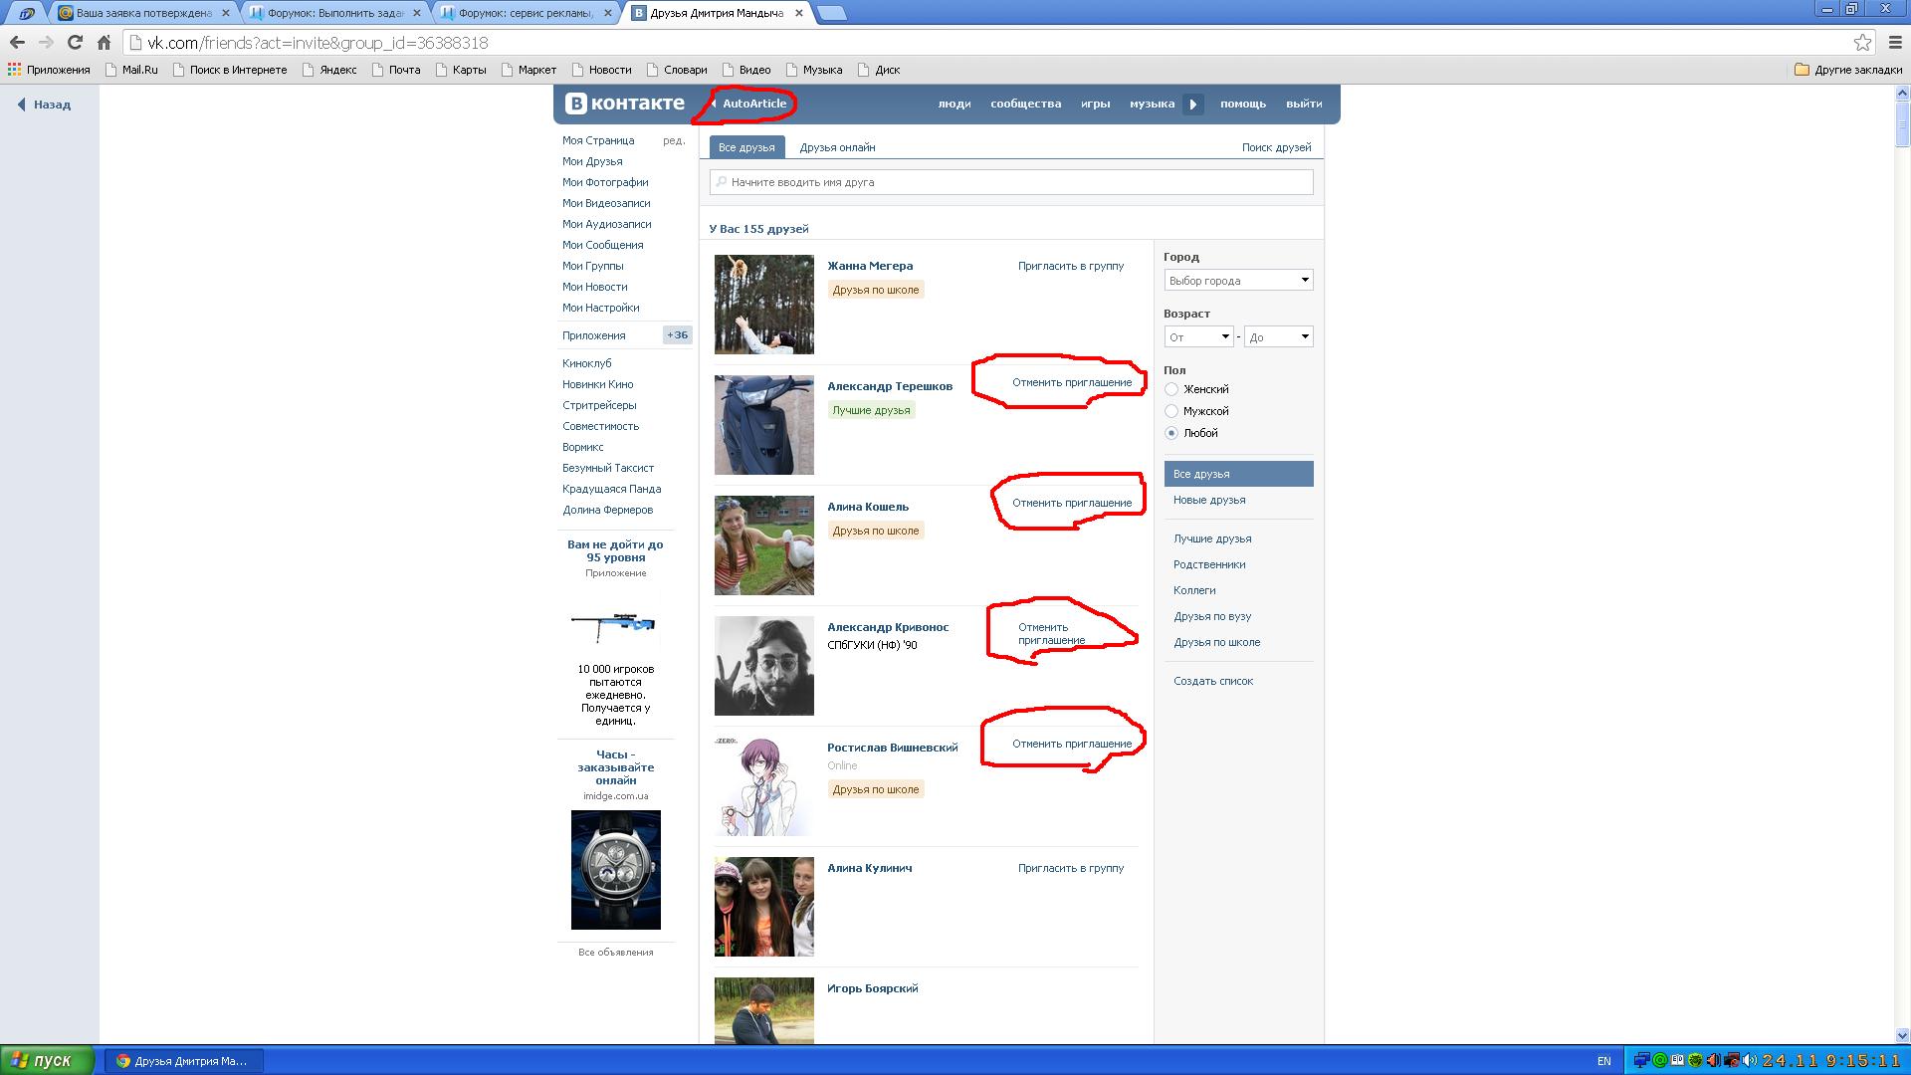
Task: Open the Выбор города dropdown
Action: [1238, 281]
